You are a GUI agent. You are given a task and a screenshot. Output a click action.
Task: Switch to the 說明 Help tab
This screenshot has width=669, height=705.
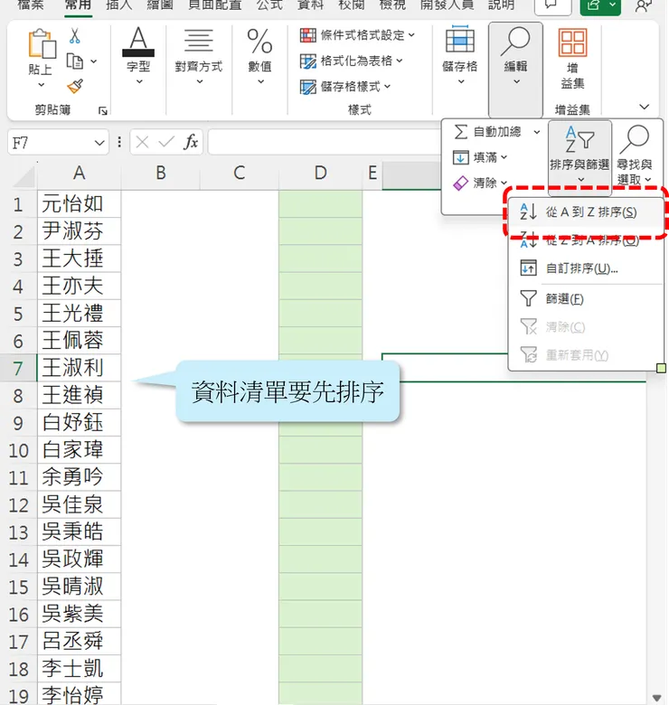[x=502, y=5]
